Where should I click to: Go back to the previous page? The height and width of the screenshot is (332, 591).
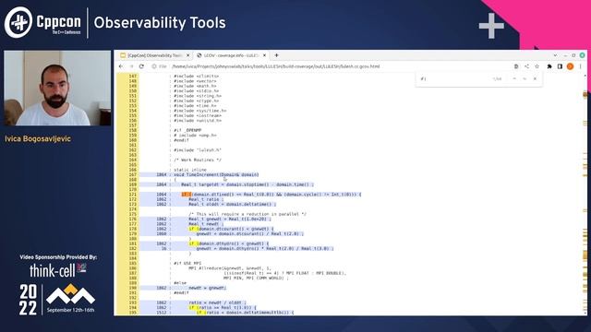point(121,66)
